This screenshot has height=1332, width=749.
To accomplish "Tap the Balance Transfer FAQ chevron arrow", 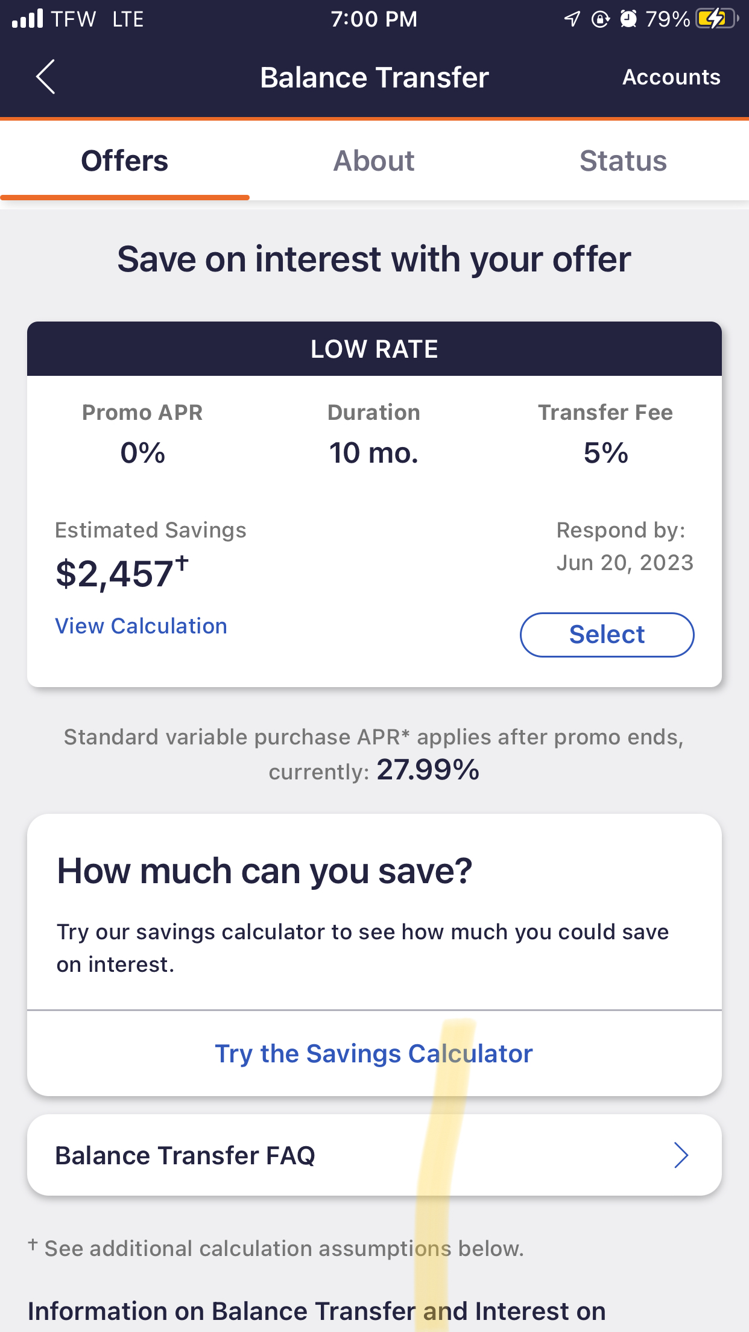I will click(681, 1155).
